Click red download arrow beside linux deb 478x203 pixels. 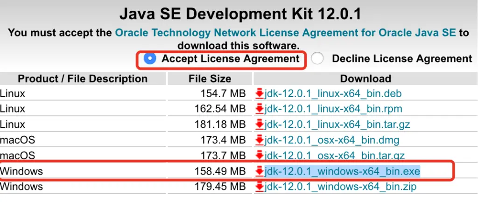coord(260,94)
